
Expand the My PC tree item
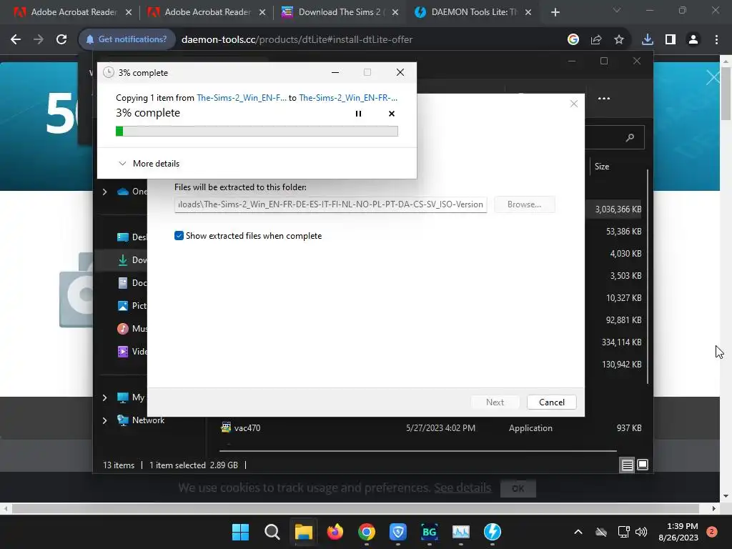click(104, 397)
